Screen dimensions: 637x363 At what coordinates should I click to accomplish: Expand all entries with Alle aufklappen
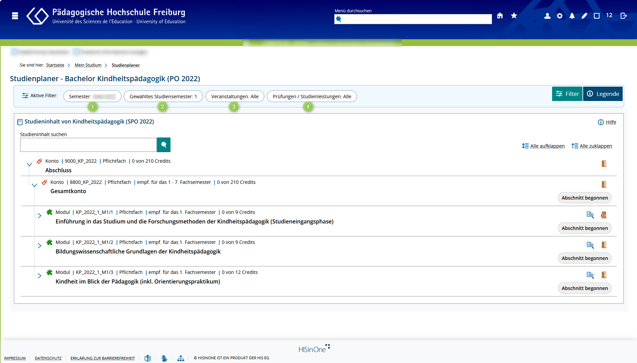pos(543,146)
